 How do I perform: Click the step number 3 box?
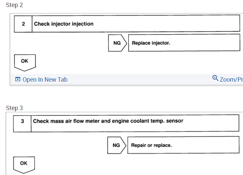click(x=22, y=121)
